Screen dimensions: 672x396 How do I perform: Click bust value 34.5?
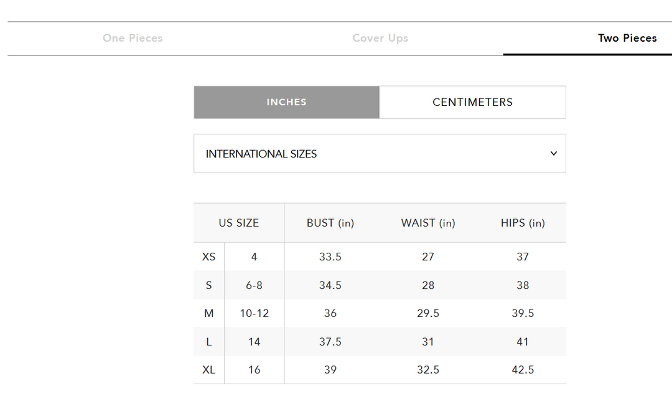(330, 285)
